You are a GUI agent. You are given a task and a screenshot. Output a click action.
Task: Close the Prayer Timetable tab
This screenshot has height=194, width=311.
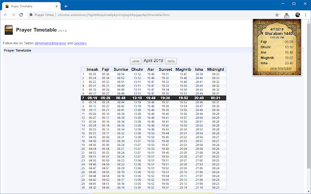point(57,5)
